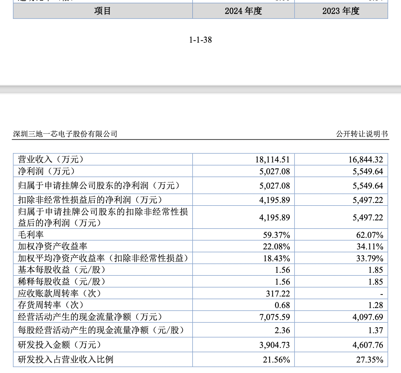Click the 存货周转率（次） row label
This screenshot has height=373, width=401.
coord(51,305)
